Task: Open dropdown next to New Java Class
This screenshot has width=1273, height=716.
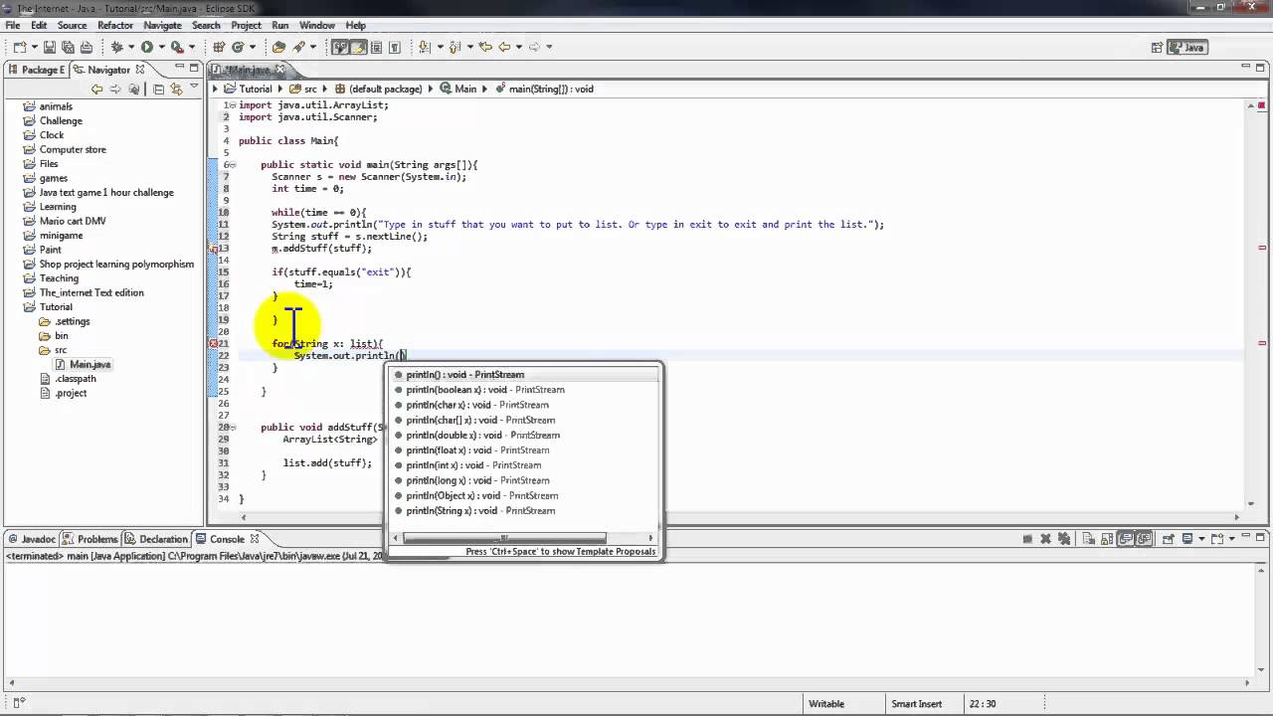Action: click(x=253, y=47)
